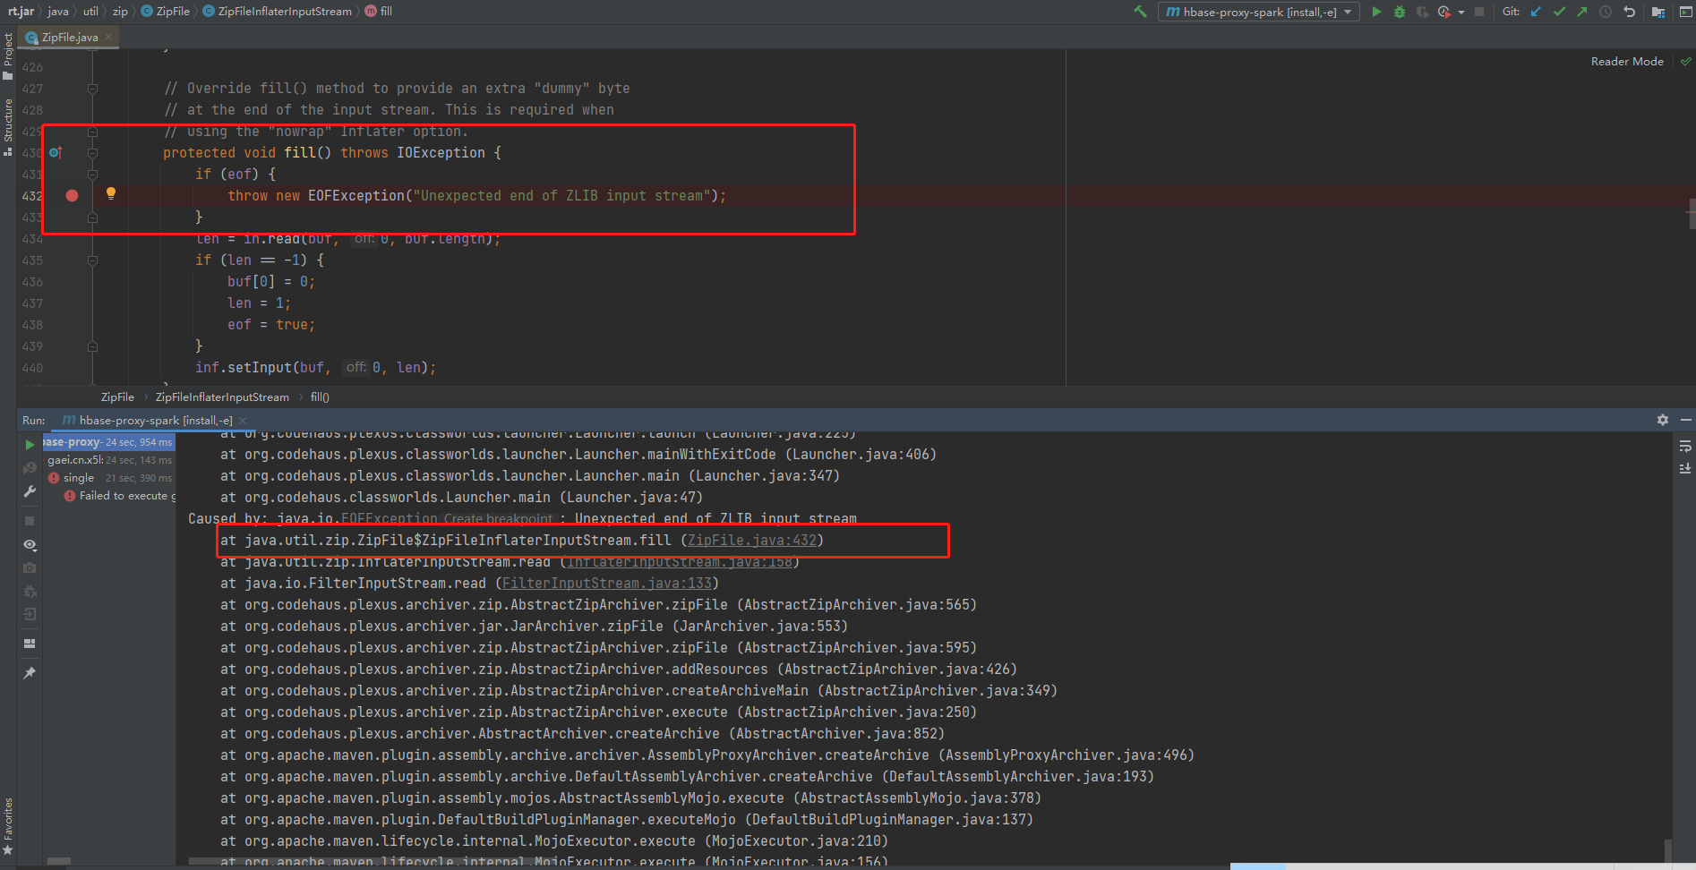Collapse the fill() method fold arrow

pyautogui.click(x=92, y=153)
